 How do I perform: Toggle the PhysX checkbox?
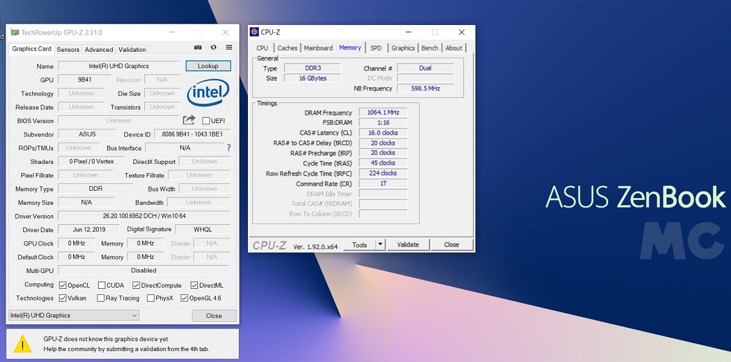(x=150, y=298)
